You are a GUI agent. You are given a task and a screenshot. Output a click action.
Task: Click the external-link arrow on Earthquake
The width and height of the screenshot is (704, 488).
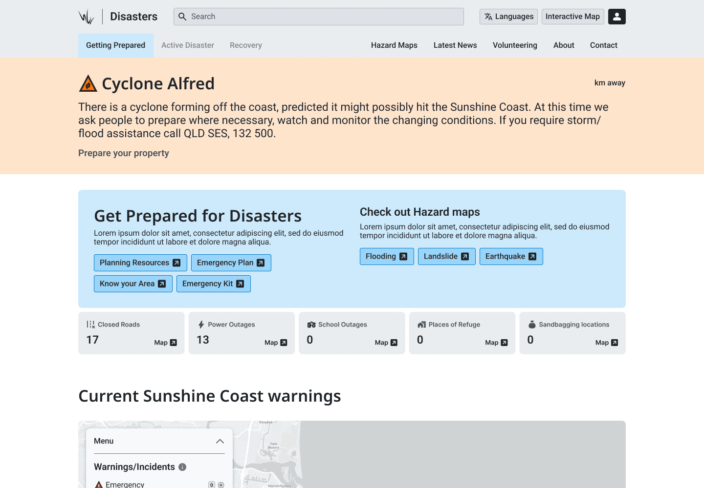coord(532,256)
